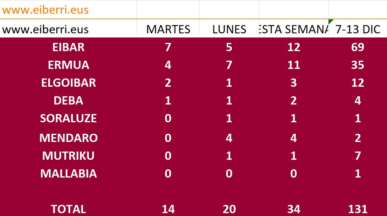This screenshot has width=387, height=216.
Task: Select the TOTAL row label
Action: coord(68,209)
